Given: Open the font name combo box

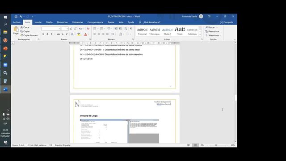Looking at the screenshot, I should click(51, 29).
